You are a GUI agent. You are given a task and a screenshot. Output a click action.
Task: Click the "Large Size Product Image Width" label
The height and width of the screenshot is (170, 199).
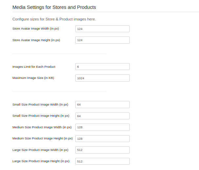(40, 150)
